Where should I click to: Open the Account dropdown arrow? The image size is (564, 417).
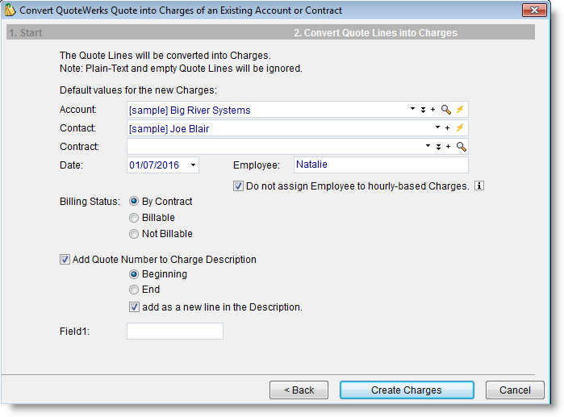point(412,110)
